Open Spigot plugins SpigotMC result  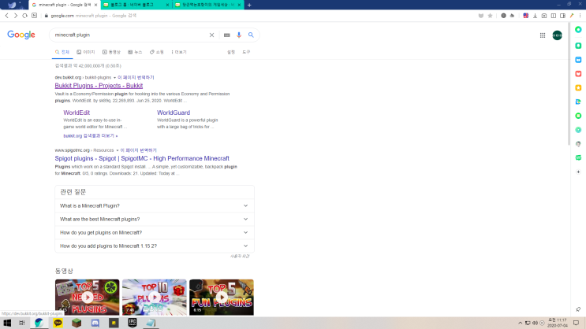pyautogui.click(x=142, y=158)
